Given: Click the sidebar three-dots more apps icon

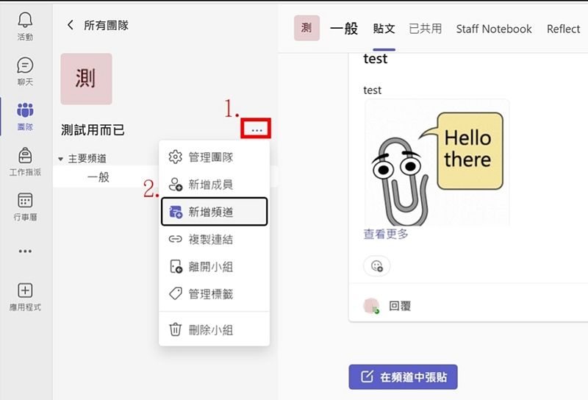Looking at the screenshot, I should click(25, 251).
